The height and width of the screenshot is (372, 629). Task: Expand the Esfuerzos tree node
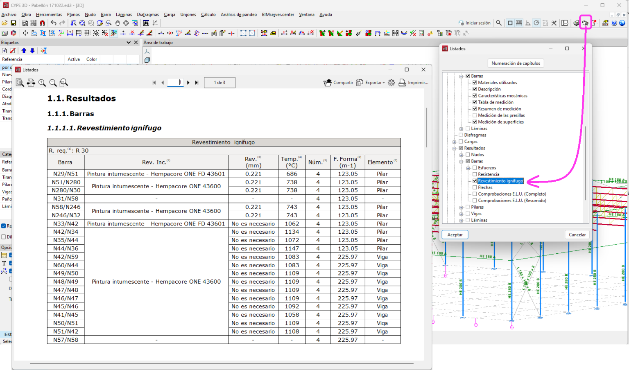(468, 168)
